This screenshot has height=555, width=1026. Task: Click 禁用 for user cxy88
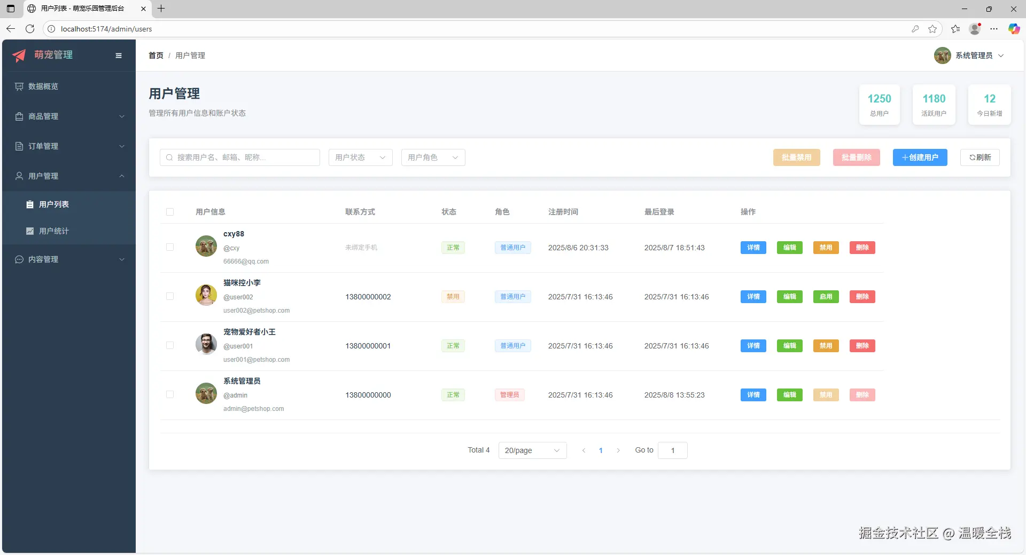(826, 248)
